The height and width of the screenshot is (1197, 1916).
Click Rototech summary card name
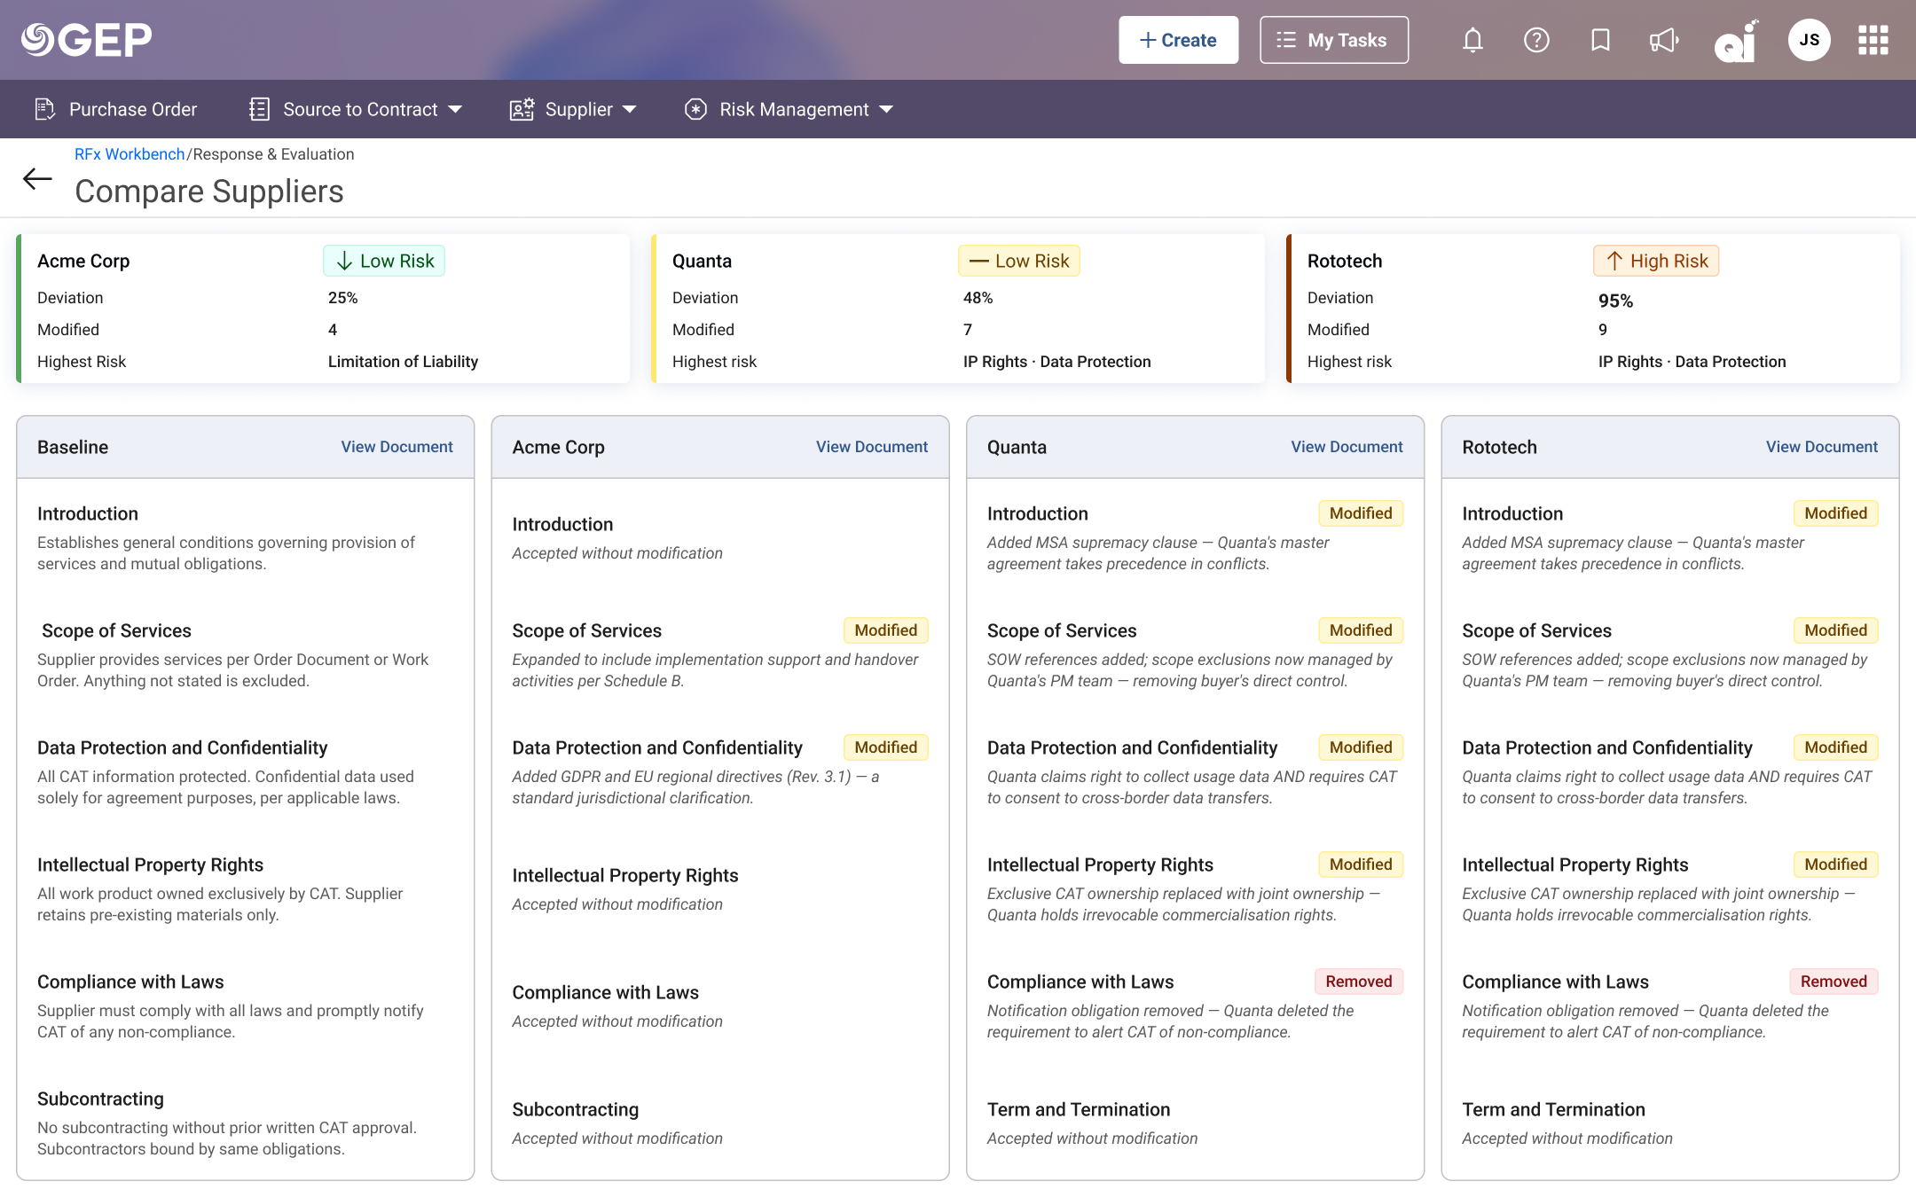1345,261
